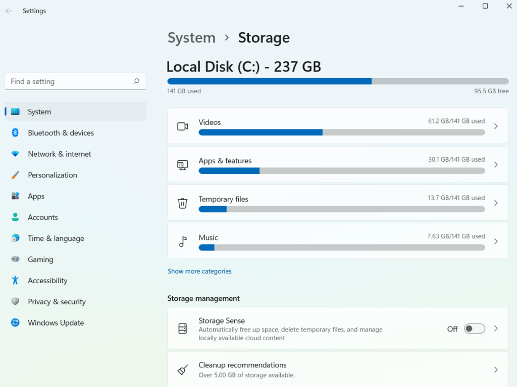Image resolution: width=517 pixels, height=387 pixels.
Task: Open the Accounts settings section
Action: pyautogui.click(x=43, y=218)
